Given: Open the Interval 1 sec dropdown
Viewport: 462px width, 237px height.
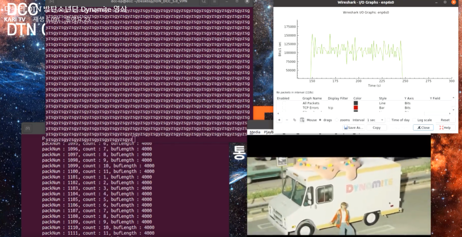Looking at the screenshot, I should pyautogui.click(x=375, y=120).
